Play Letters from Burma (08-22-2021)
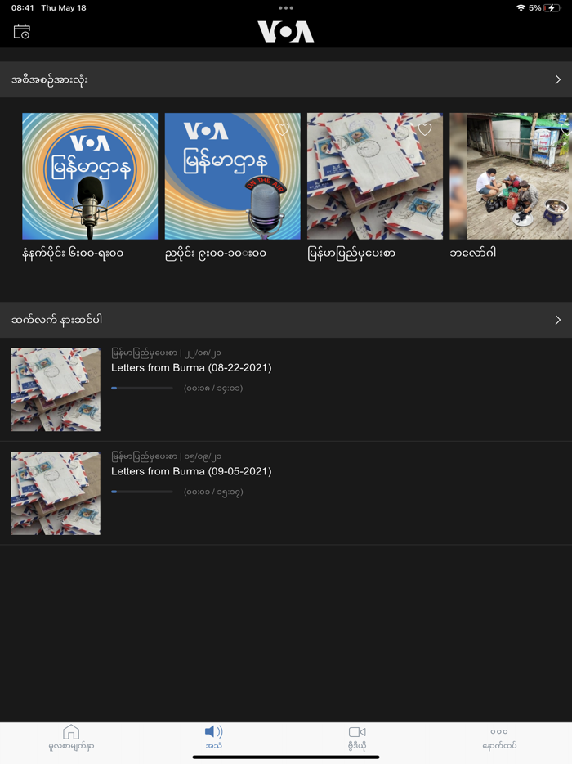 (191, 368)
